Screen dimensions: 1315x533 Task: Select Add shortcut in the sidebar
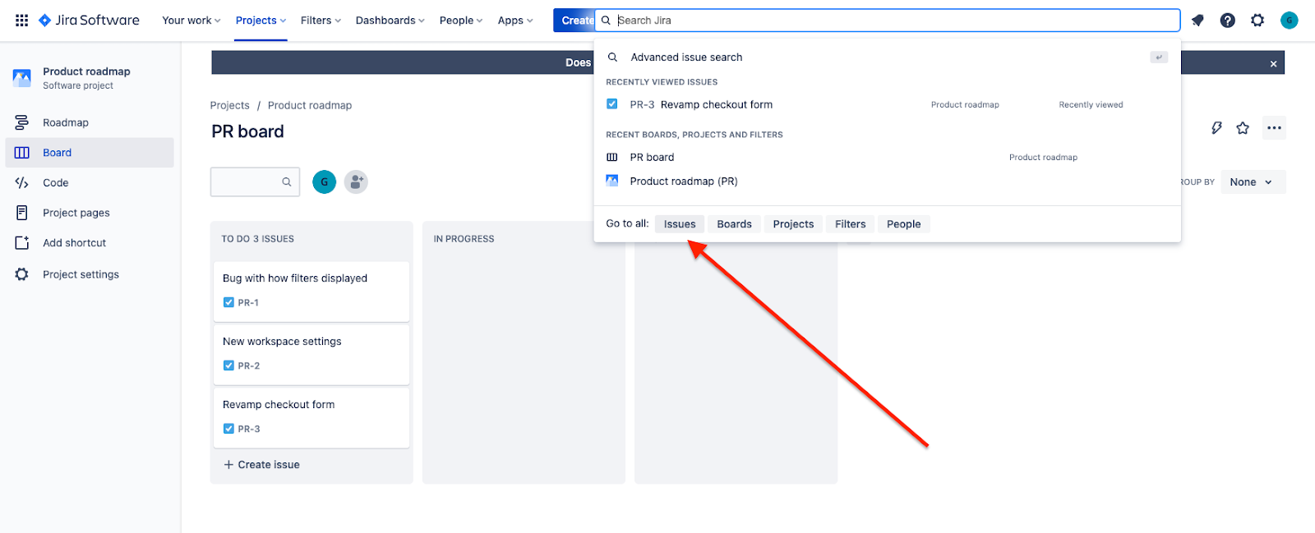(x=90, y=243)
